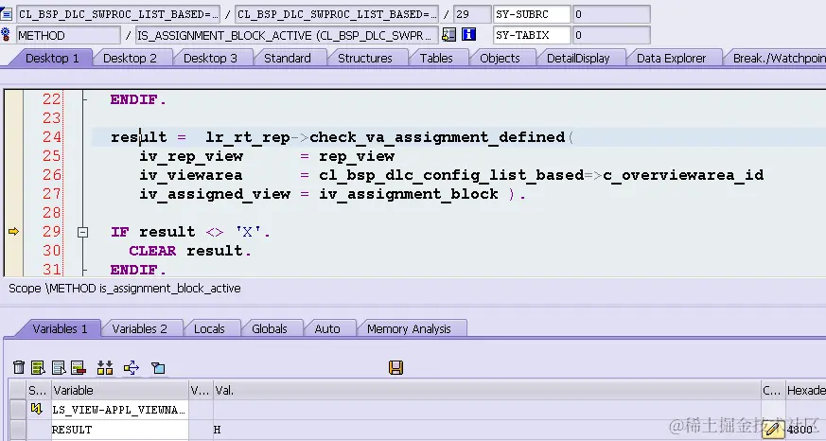826x441 pixels.
Task: Click the funnel filter cube icon
Action: [158, 367]
